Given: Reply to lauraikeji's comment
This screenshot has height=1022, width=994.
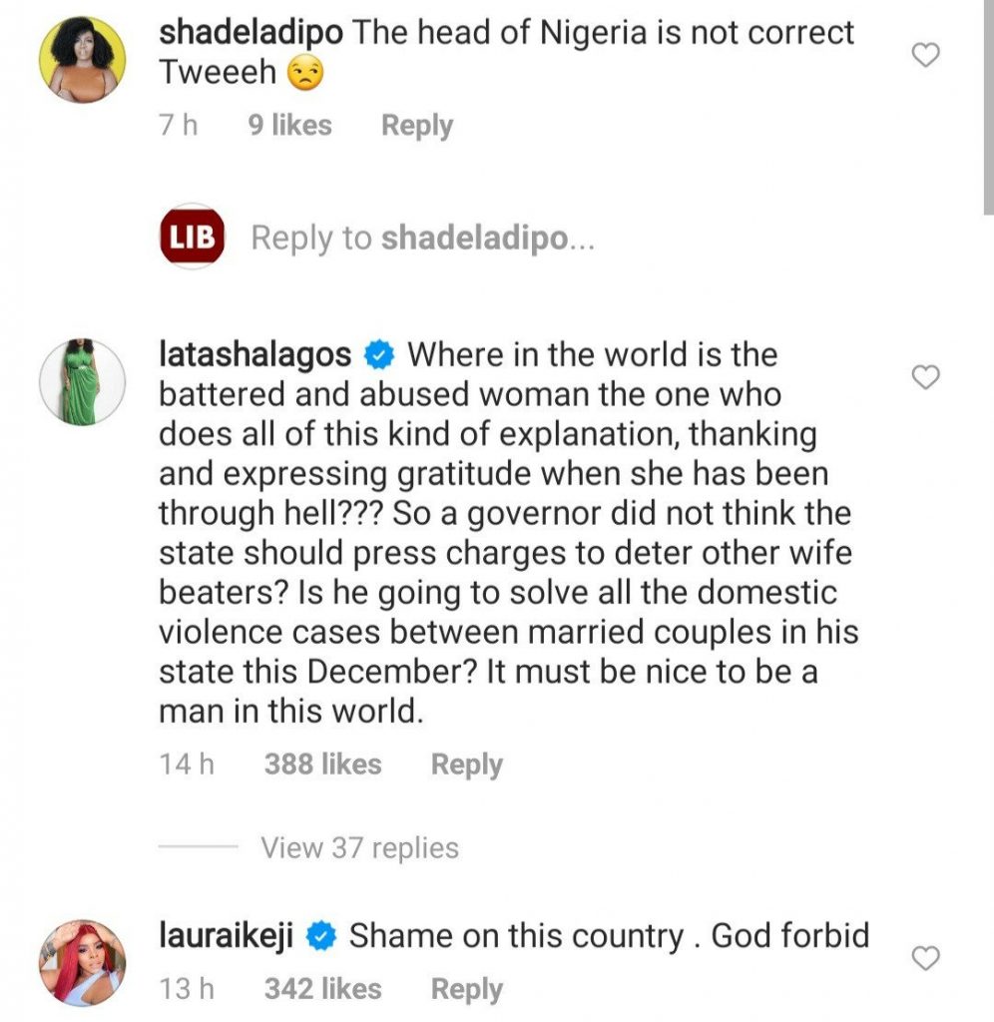Looking at the screenshot, I should pyautogui.click(x=466, y=989).
